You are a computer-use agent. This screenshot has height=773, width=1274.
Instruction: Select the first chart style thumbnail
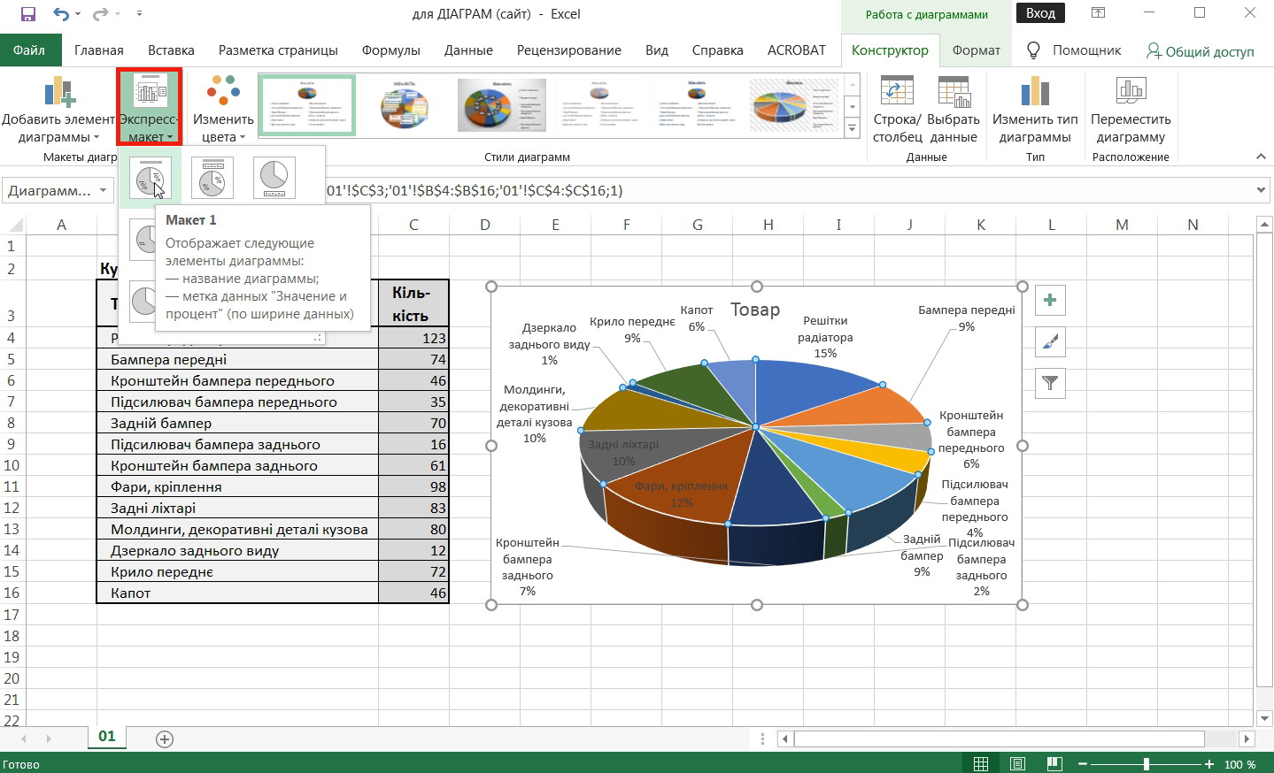[307, 105]
